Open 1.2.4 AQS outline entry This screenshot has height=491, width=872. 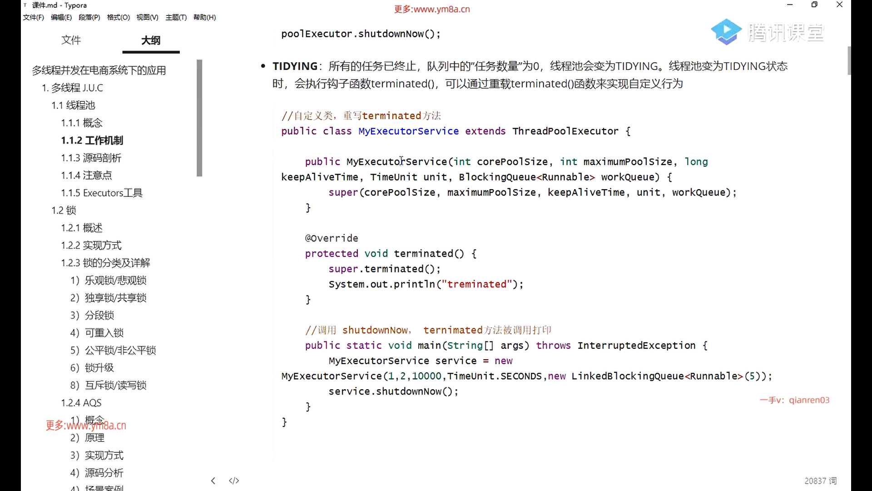click(x=81, y=403)
